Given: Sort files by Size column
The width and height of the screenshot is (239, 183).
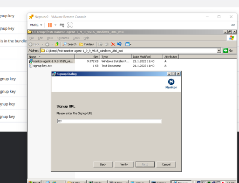Looking at the screenshot, I should point(88,57).
